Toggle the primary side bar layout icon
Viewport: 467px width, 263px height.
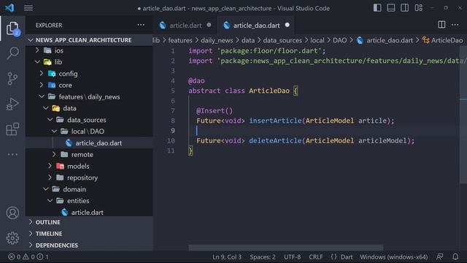[377, 8]
